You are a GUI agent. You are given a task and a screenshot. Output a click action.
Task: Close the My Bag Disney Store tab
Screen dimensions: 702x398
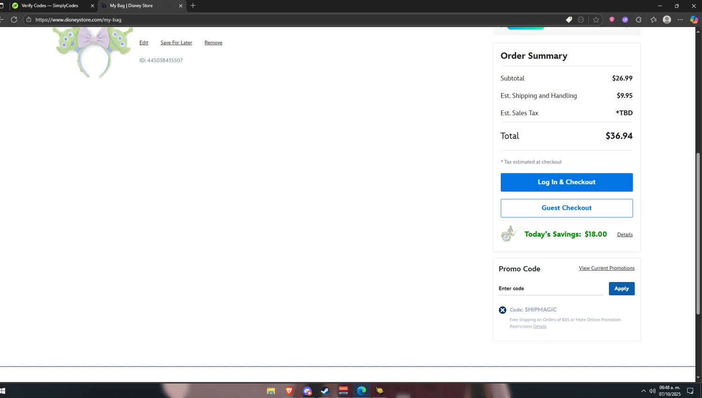[x=181, y=6]
